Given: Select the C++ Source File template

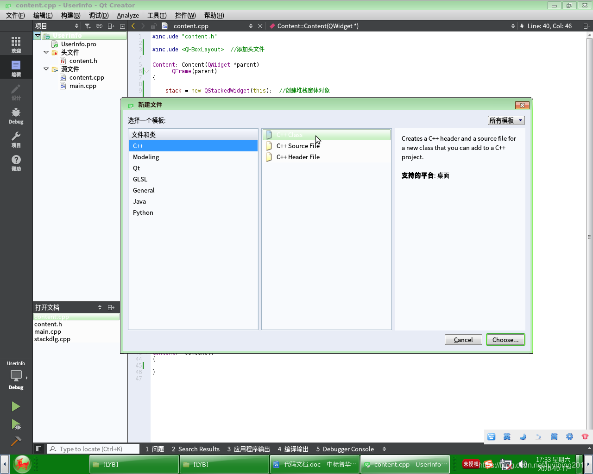Looking at the screenshot, I should pos(327,146).
